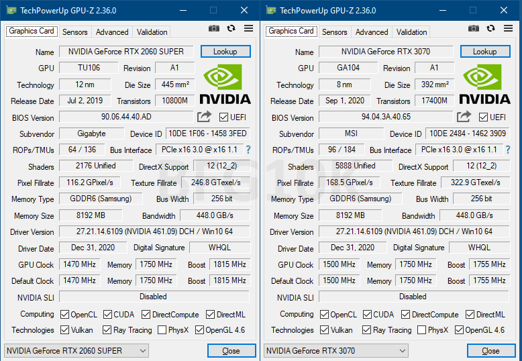Click Transistors value 10800M
The image size is (522, 361).
(x=174, y=101)
